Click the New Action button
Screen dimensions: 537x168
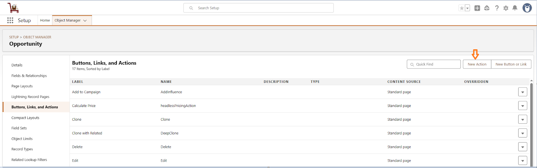coord(477,64)
